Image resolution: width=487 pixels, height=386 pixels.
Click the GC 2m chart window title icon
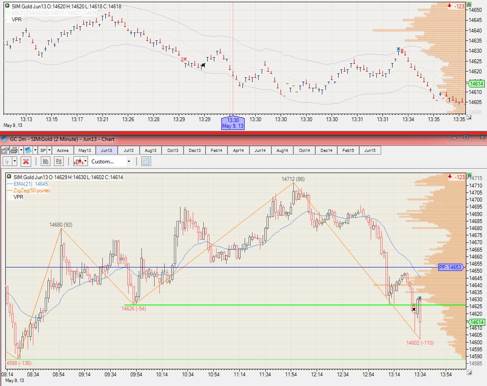coord(5,139)
